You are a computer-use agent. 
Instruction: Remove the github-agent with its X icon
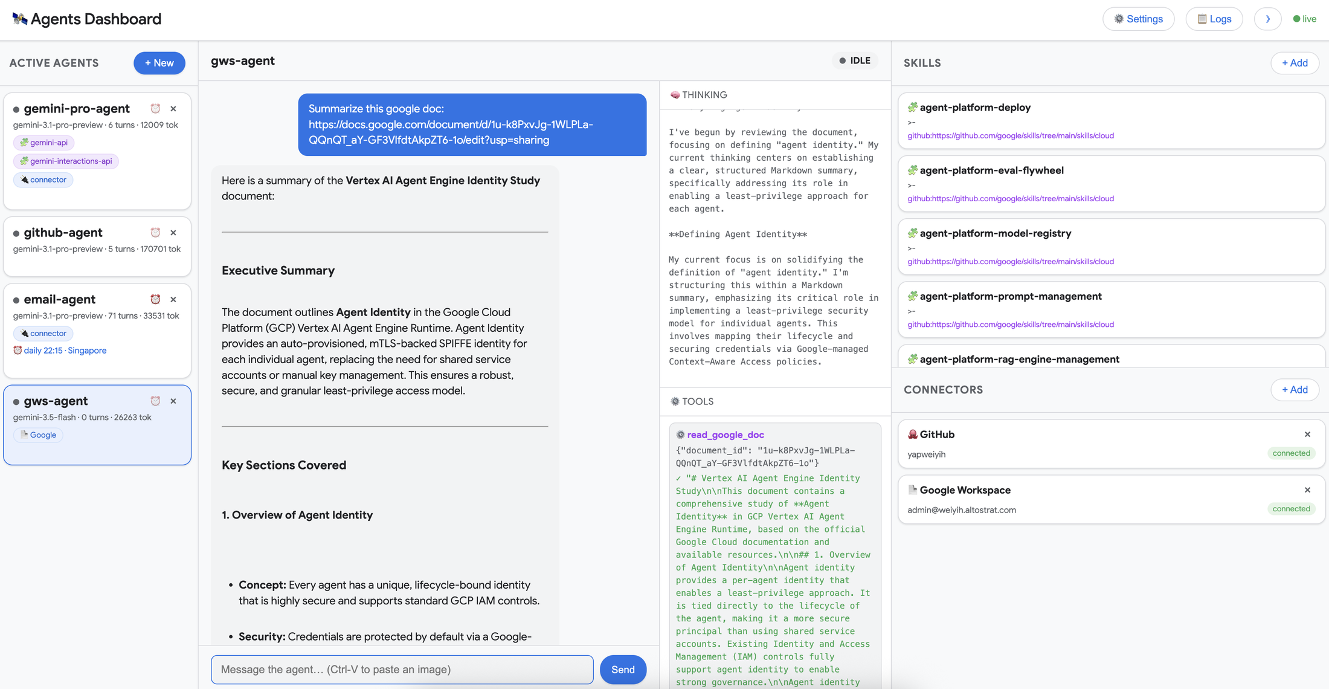173,233
